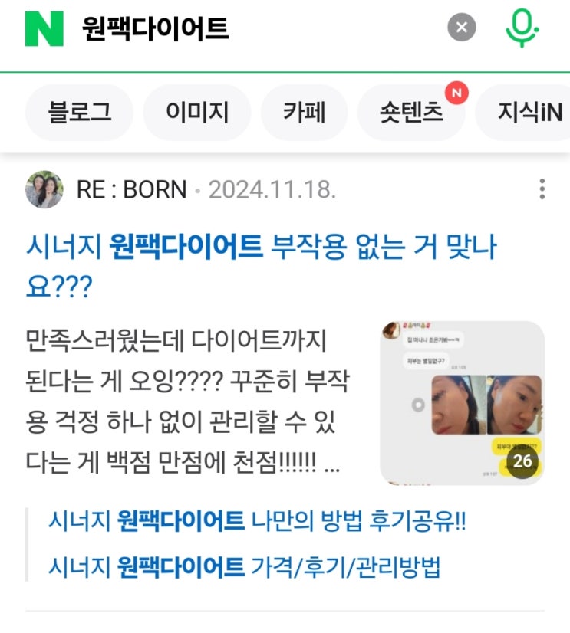The image size is (570, 633).
Task: Open RE : BORN profile picture
Action: point(44,189)
